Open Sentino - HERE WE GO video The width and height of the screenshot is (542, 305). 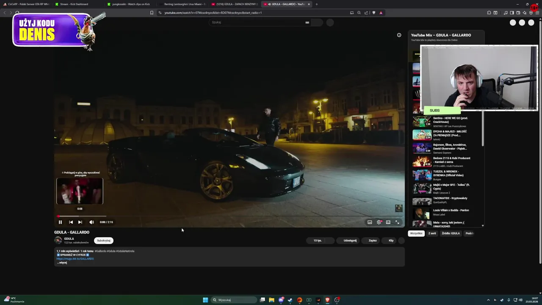point(447,122)
